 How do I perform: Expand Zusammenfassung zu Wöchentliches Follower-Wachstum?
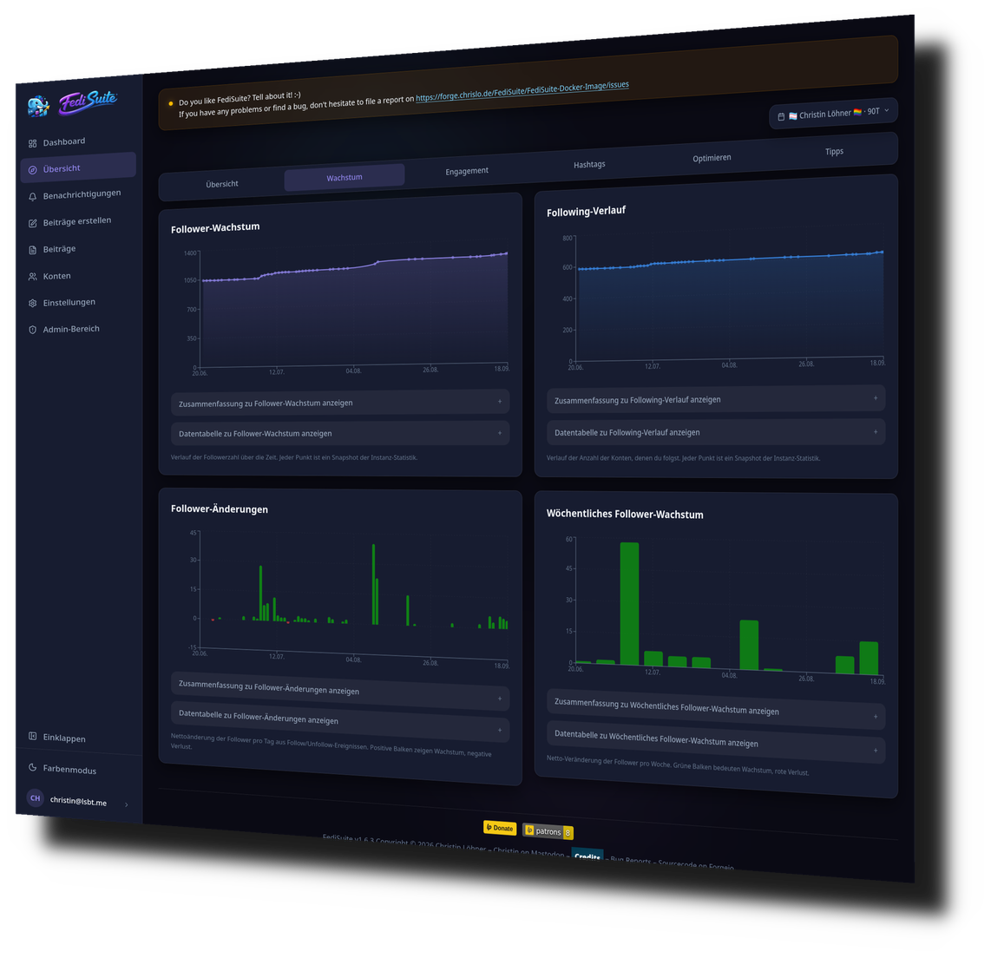pos(715,708)
